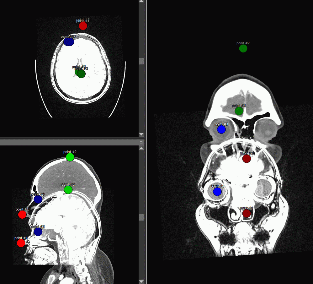Select the lower blue point #3 in sagittal view
Image resolution: width=313 pixels, height=284 pixels.
38,232
